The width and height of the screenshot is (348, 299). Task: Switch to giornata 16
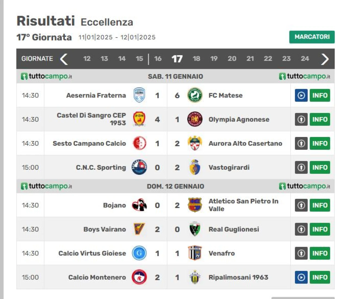point(158,59)
